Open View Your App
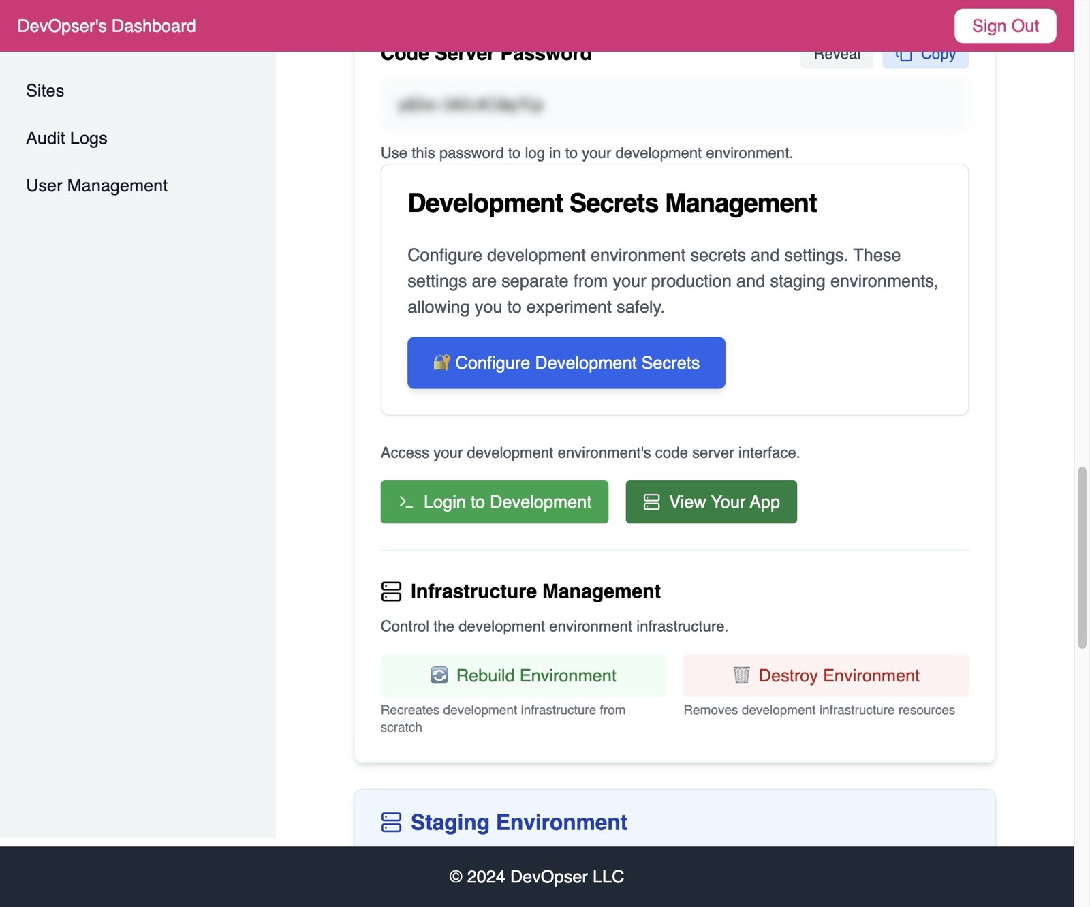Screen dimensions: 1090x907 pos(711,502)
